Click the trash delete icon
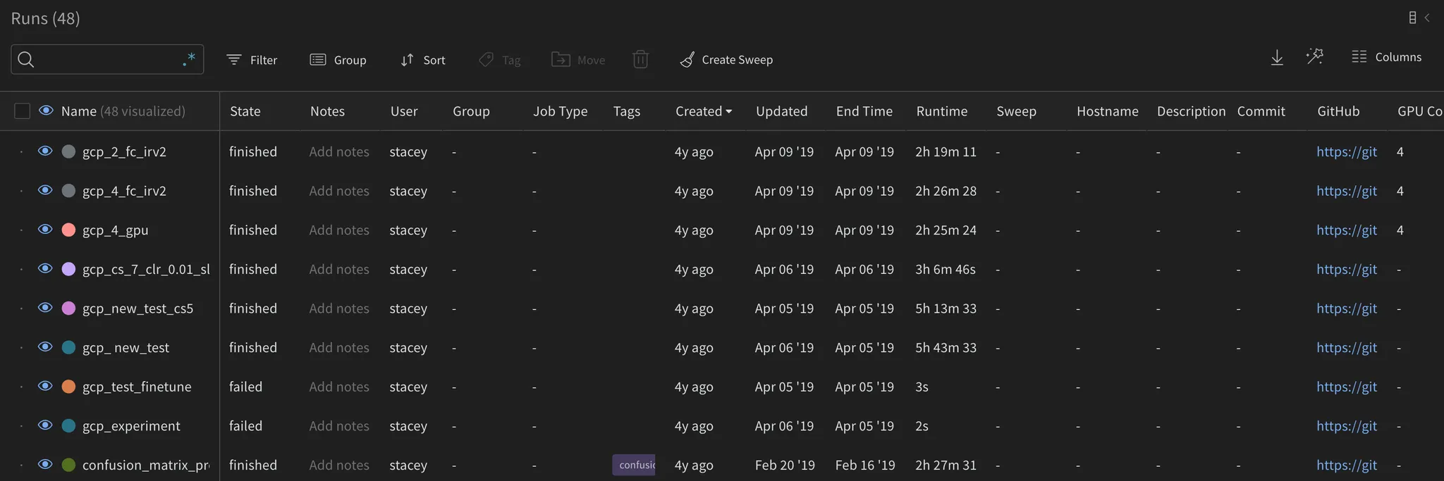This screenshot has width=1444, height=481. coord(640,60)
